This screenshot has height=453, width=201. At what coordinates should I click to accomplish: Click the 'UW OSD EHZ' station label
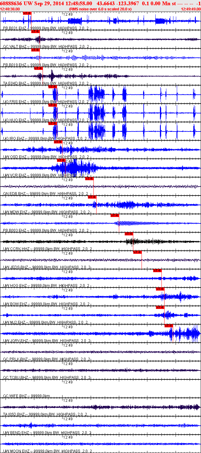pyautogui.click(x=15, y=157)
